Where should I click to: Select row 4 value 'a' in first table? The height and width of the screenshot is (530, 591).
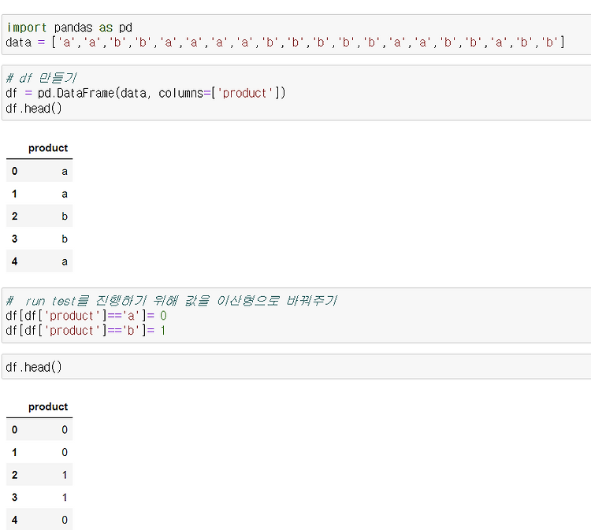[65, 261]
